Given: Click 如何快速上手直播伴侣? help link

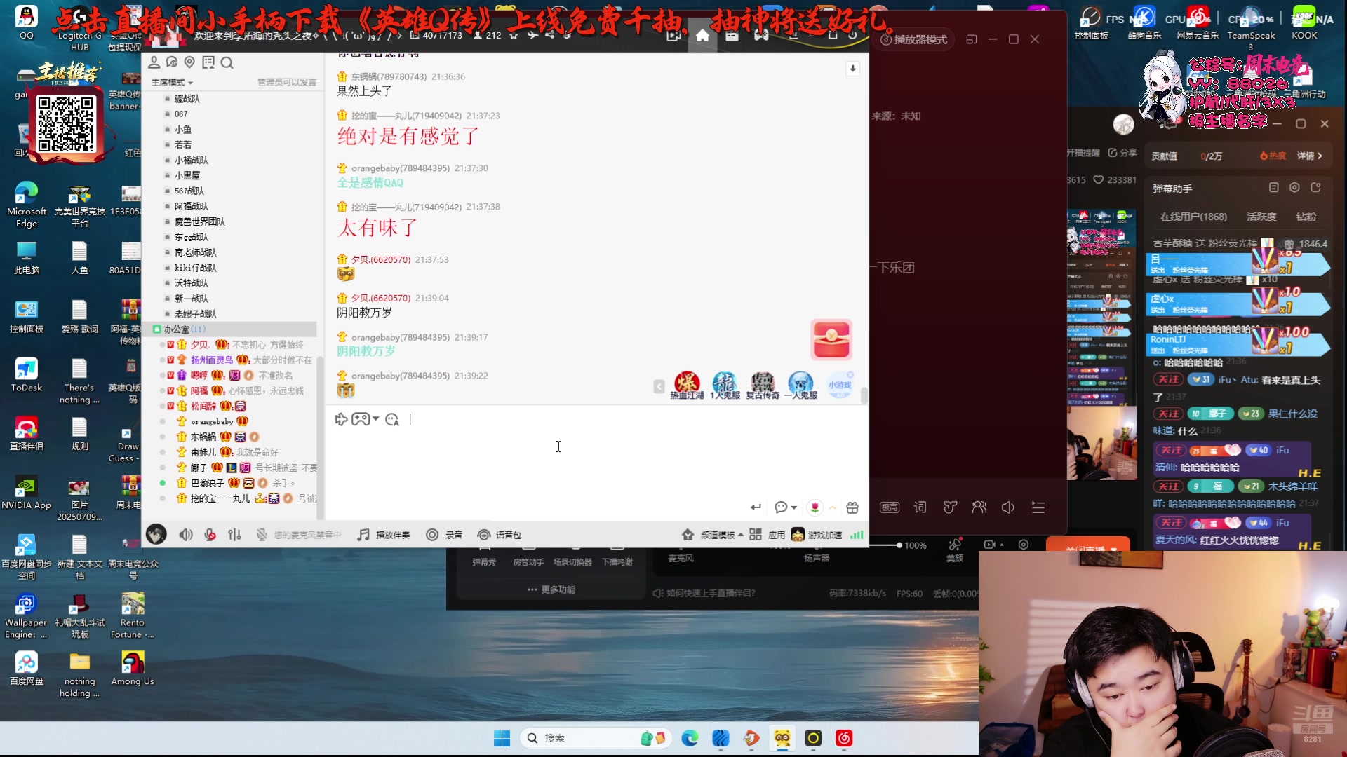Looking at the screenshot, I should (x=704, y=593).
